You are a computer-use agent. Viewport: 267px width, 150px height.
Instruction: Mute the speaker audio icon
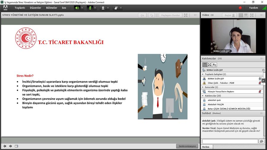77,8
